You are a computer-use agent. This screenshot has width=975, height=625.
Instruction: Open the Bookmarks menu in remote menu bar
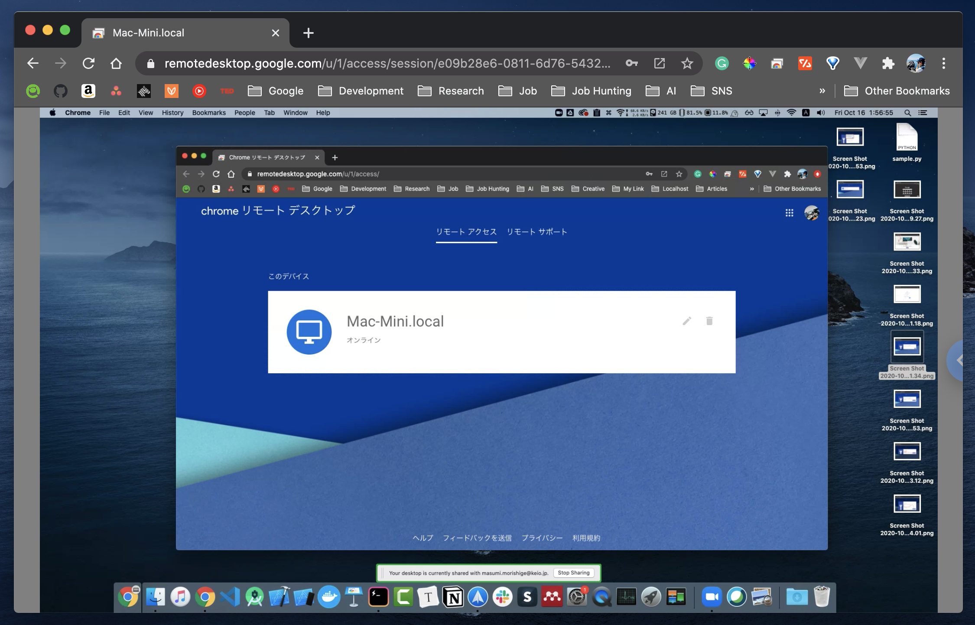(209, 113)
